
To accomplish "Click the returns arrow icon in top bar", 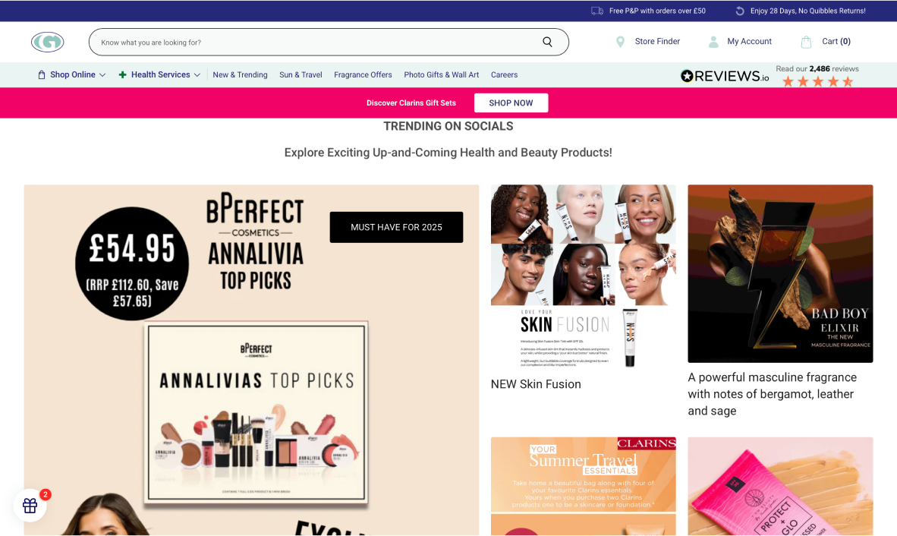I will [x=740, y=11].
